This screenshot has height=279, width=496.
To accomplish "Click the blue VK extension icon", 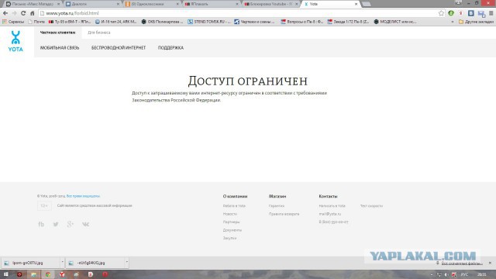I will [471, 13].
